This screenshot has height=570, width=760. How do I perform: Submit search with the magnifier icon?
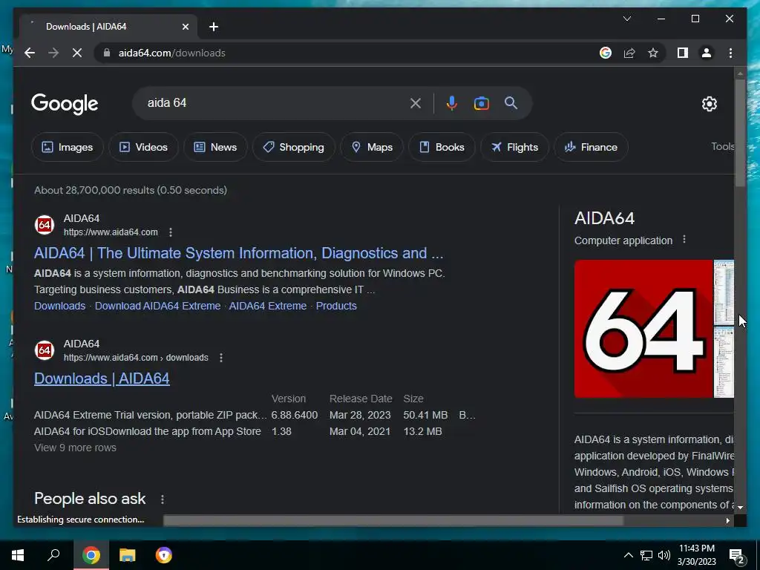511,102
